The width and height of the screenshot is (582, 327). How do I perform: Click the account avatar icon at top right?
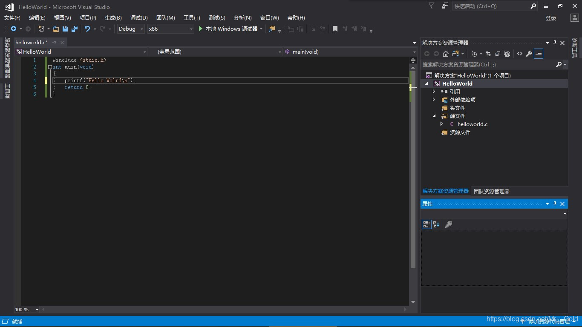pos(574,18)
